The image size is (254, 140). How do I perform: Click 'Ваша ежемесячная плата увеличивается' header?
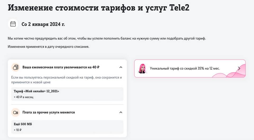point(61,67)
